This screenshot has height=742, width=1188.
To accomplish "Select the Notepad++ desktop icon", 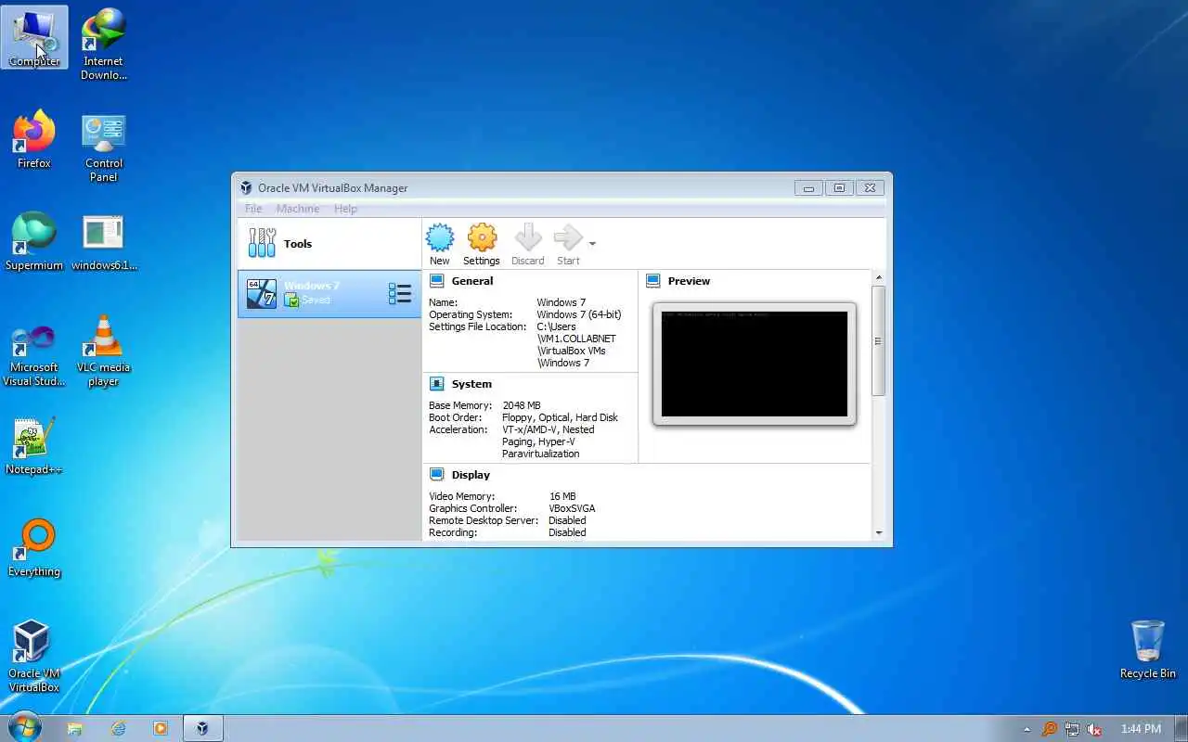I will pyautogui.click(x=34, y=445).
